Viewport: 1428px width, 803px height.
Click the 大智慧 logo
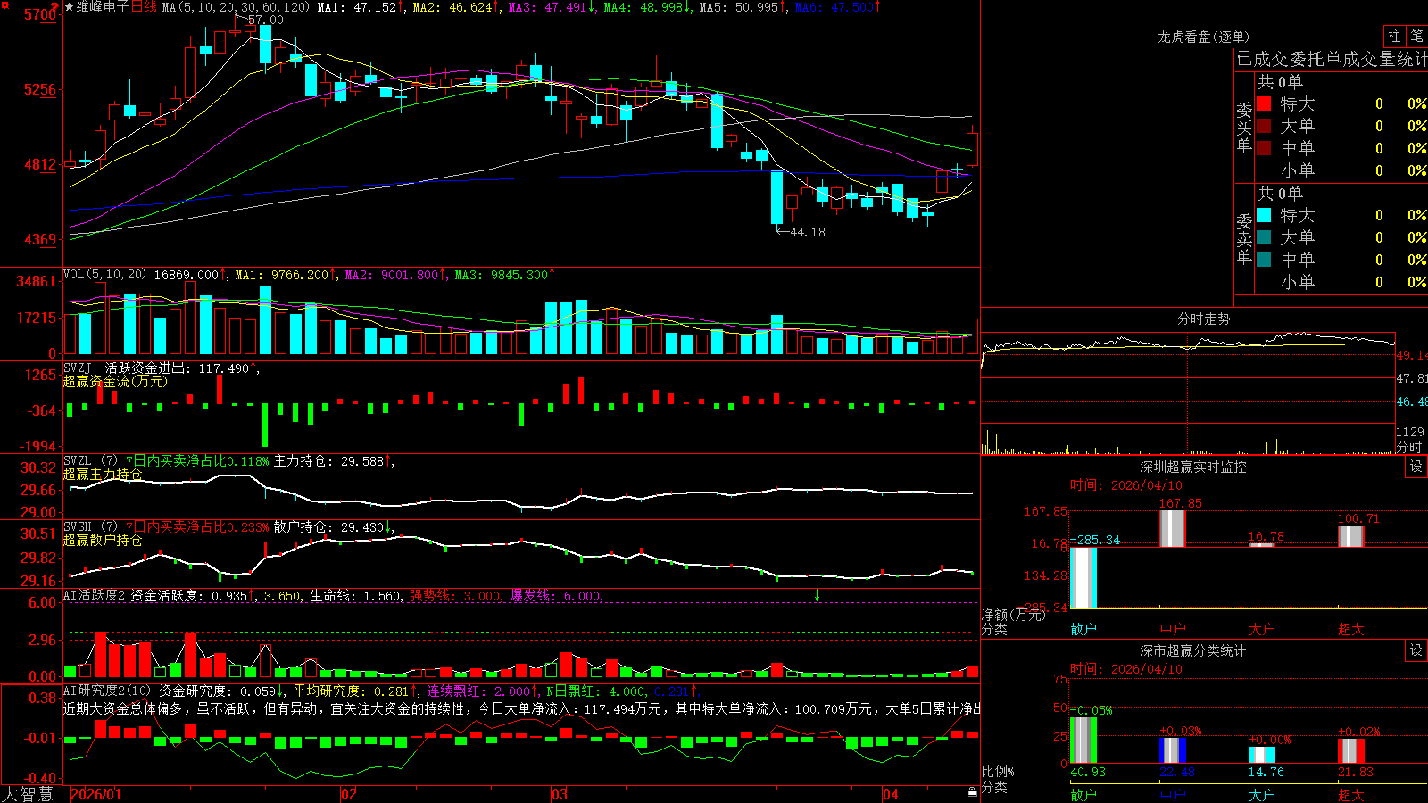(27, 793)
